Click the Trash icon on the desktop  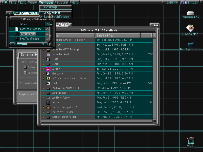[191, 141]
